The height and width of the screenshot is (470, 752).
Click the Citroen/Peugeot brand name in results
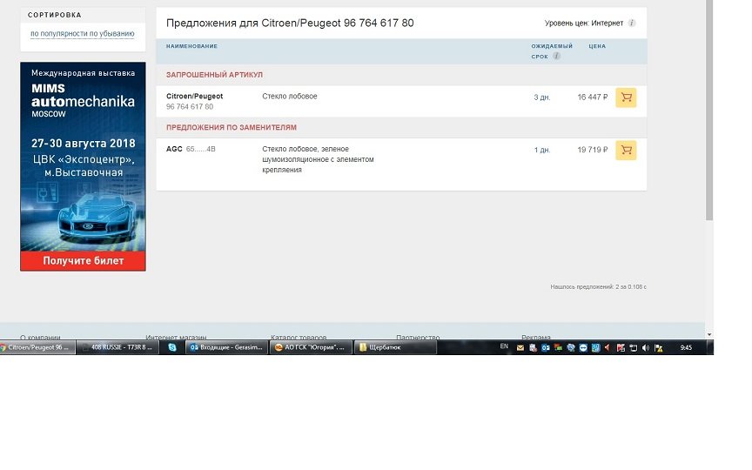click(194, 96)
